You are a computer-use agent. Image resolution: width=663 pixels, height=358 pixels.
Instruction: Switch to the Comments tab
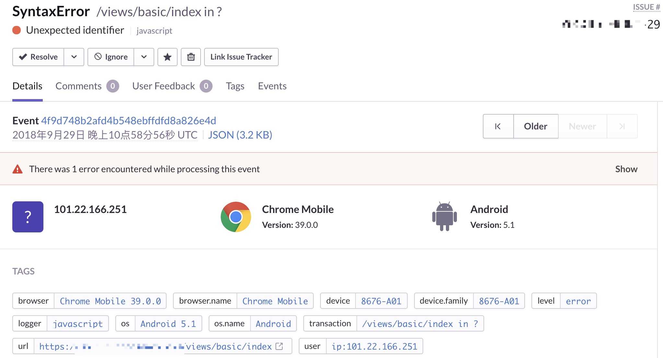(78, 85)
